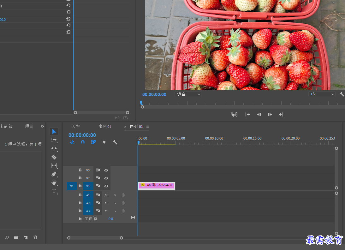Select the Razor tool
345x250 pixels.
tap(54, 157)
